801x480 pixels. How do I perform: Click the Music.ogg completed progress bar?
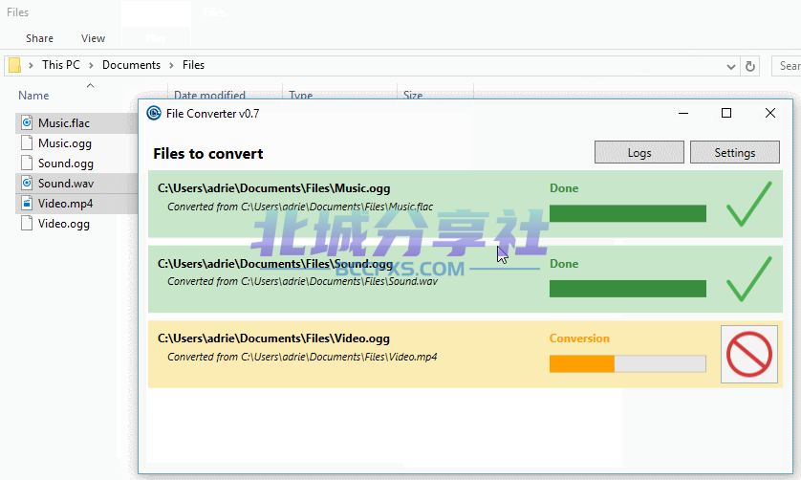[628, 213]
